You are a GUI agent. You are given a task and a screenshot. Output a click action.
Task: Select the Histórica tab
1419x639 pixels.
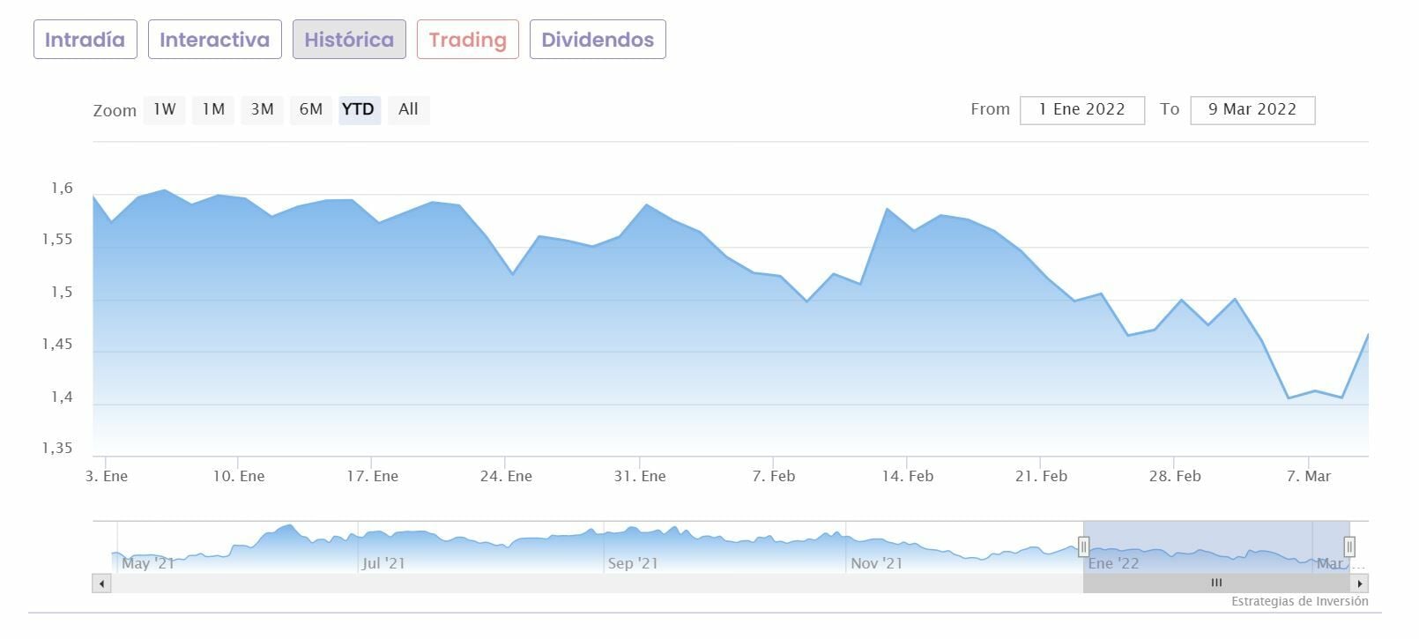pyautogui.click(x=349, y=40)
